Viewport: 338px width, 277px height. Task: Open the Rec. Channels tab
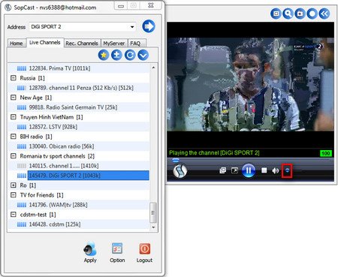point(82,44)
